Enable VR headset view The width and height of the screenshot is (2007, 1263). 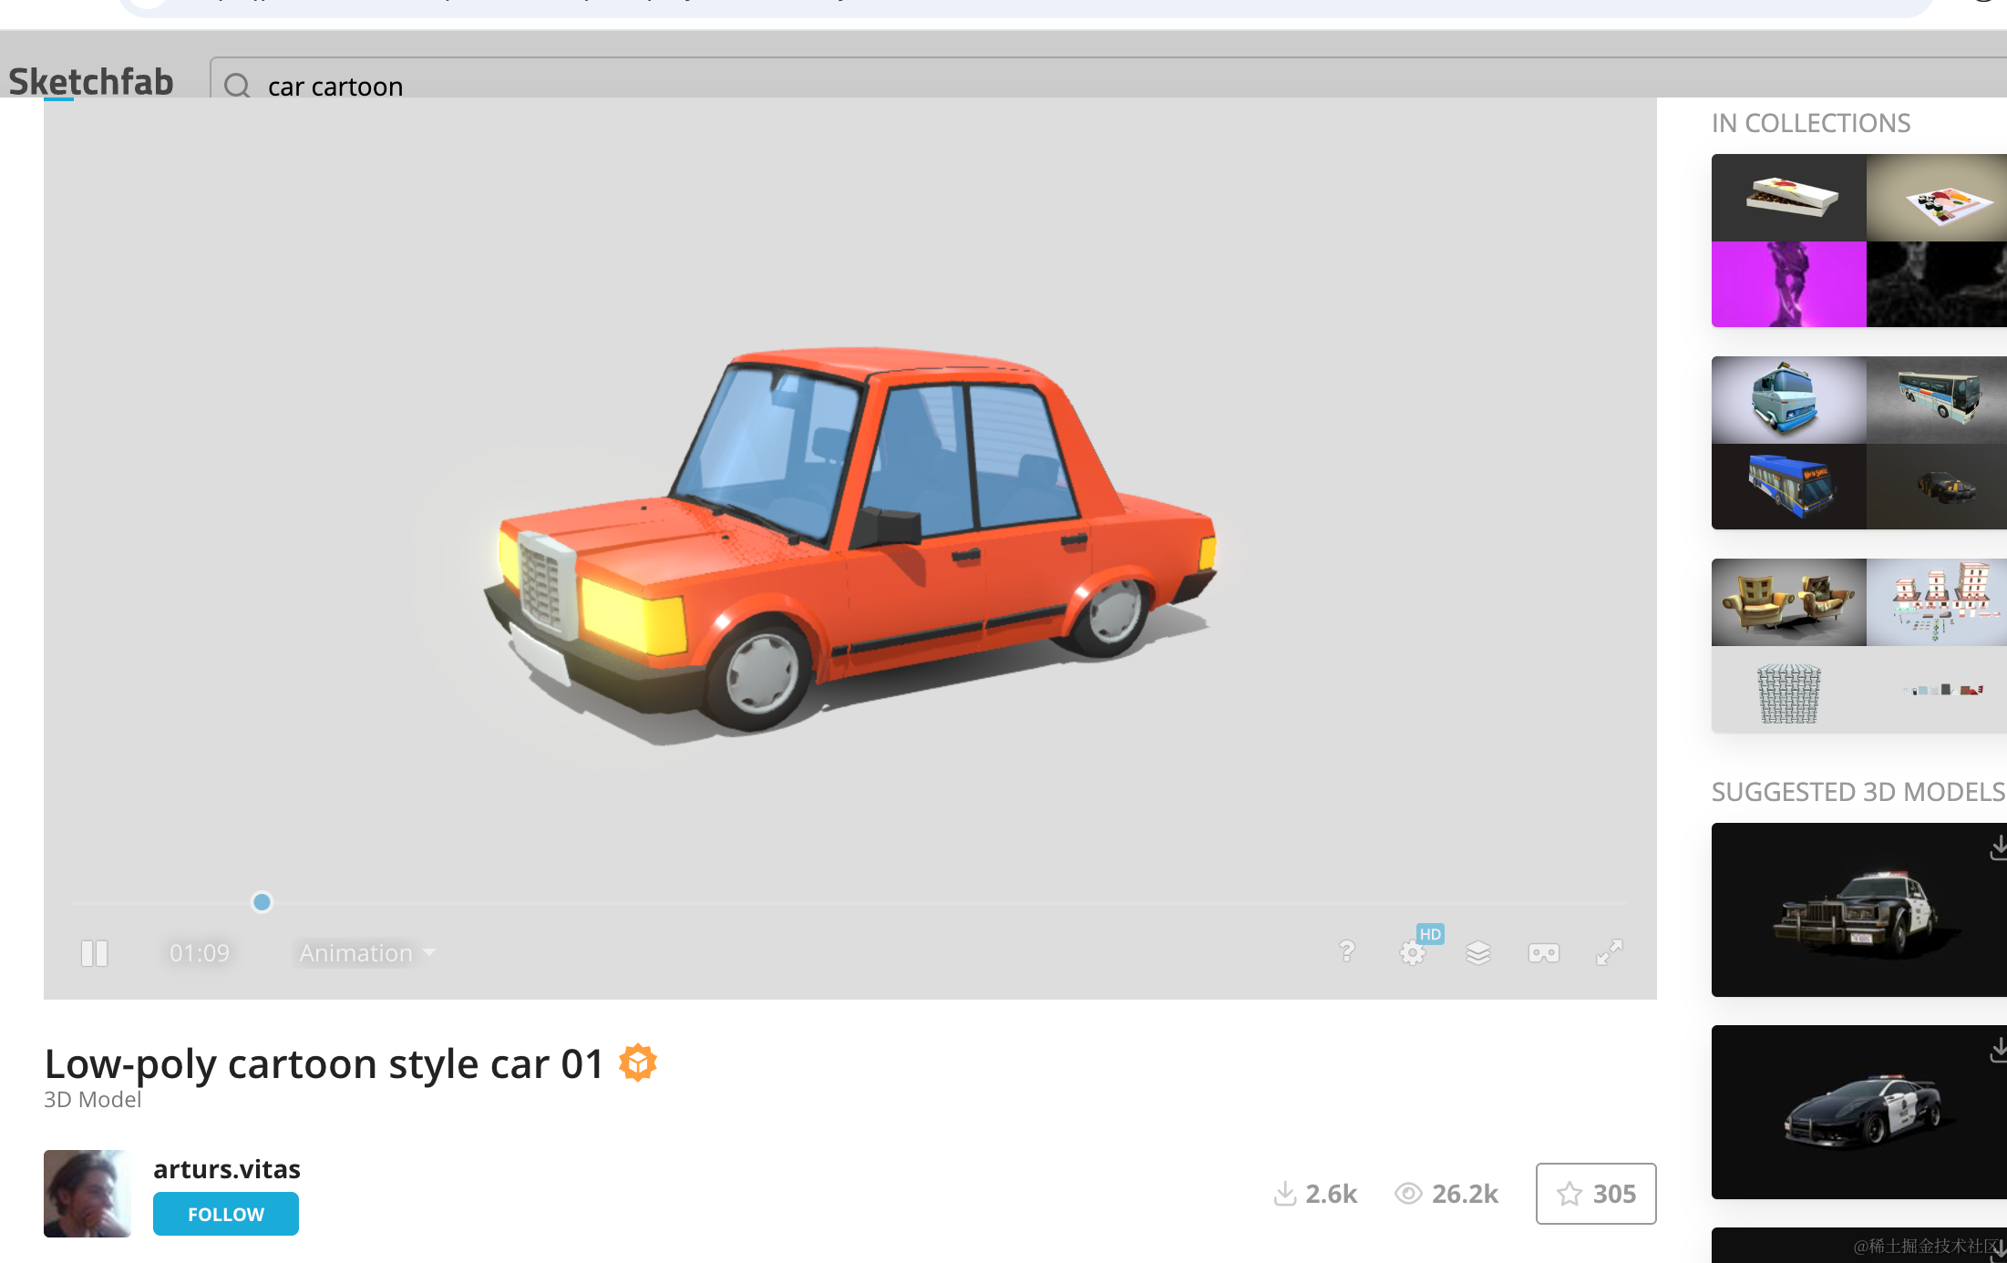[1544, 953]
